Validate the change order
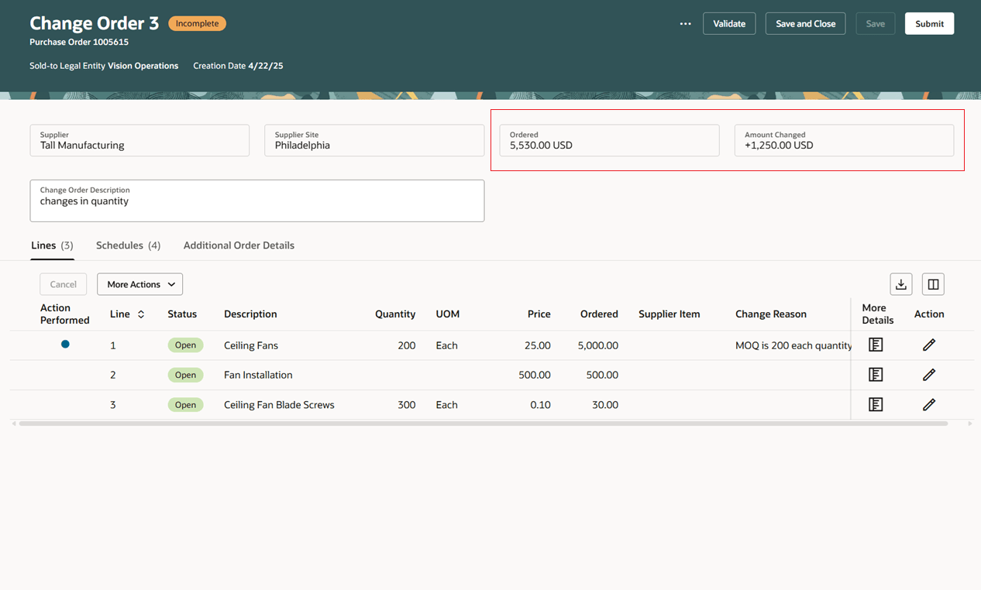The height and width of the screenshot is (590, 981). point(728,23)
